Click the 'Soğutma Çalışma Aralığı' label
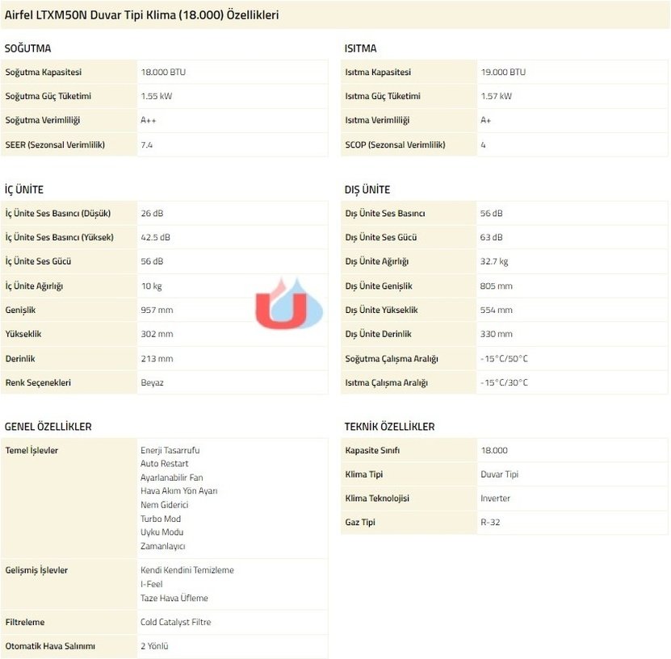This screenshot has width=671, height=659. [392, 359]
